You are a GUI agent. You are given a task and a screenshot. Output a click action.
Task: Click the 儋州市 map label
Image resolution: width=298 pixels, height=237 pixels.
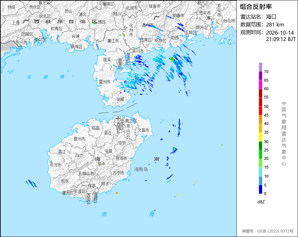pos(79,139)
